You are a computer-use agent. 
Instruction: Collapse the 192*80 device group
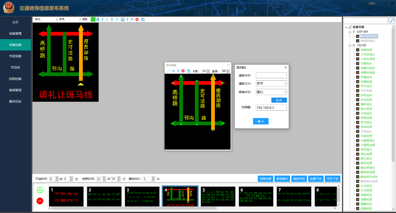[x=350, y=45]
